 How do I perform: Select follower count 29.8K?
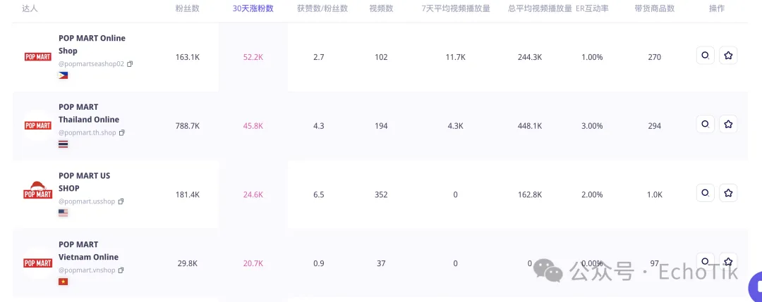point(188,264)
